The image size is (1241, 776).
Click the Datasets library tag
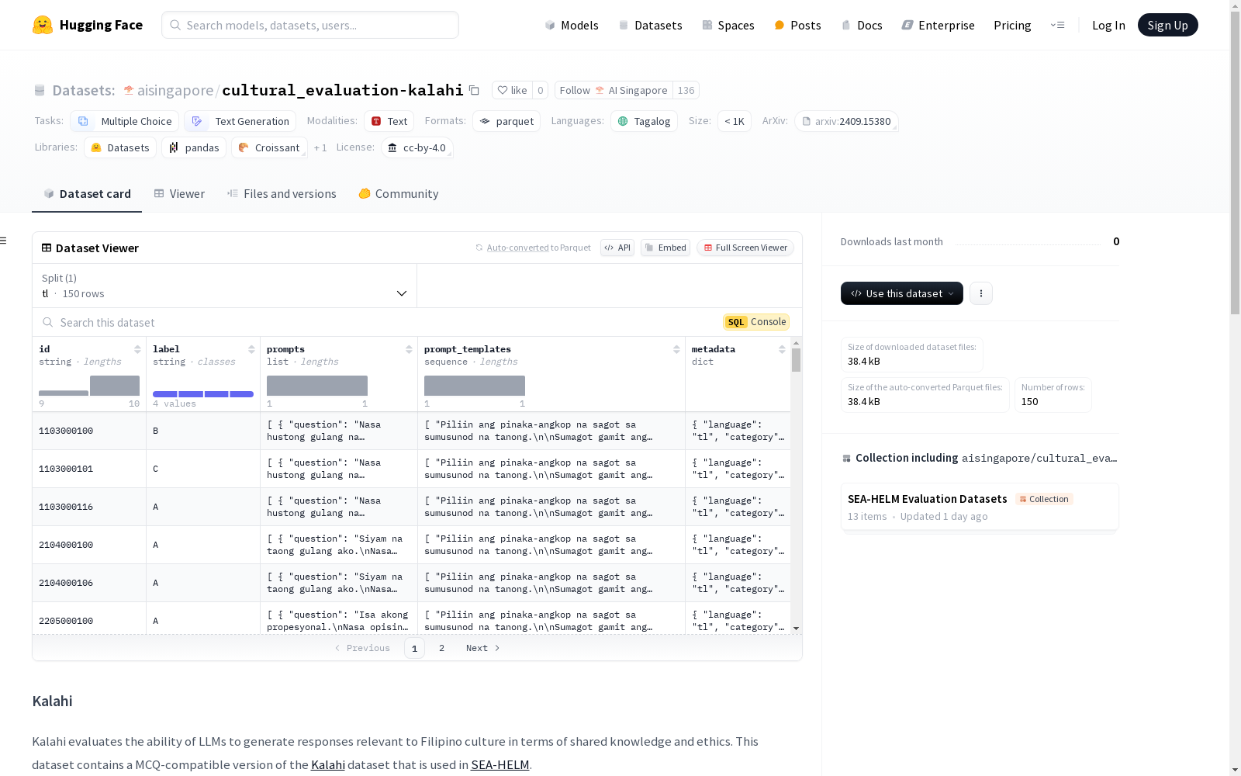120,147
